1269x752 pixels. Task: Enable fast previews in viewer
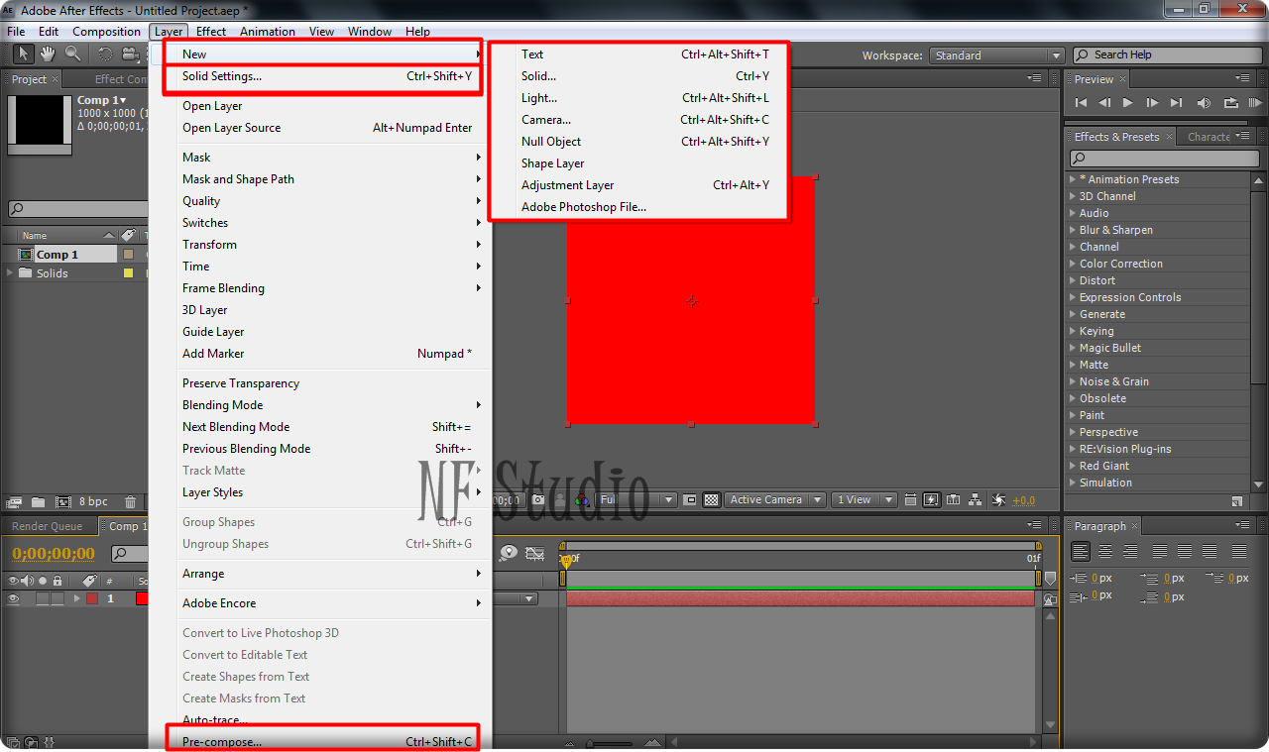932,500
